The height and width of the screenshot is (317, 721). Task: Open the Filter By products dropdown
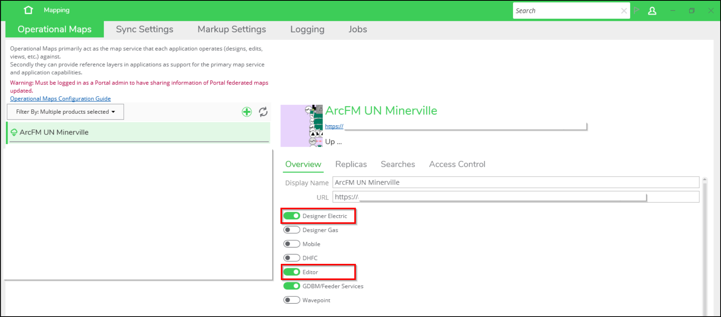pyautogui.click(x=65, y=112)
